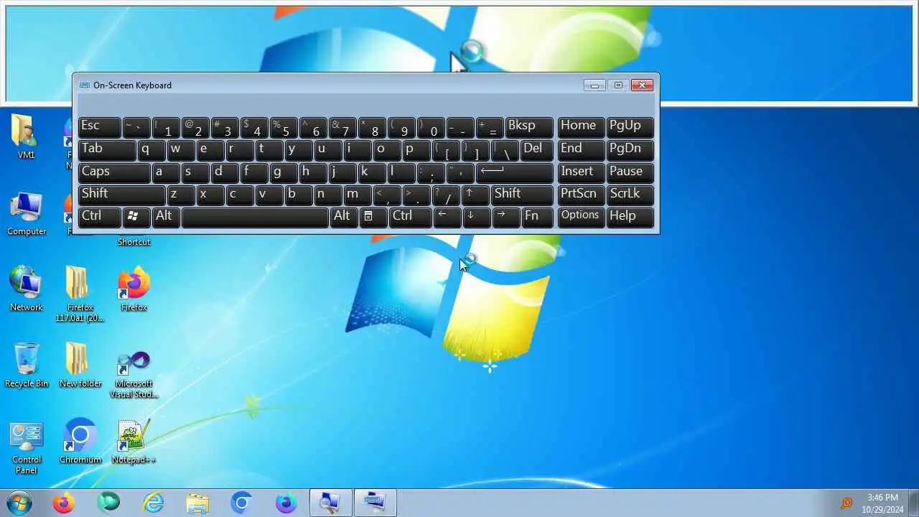Launch Notepad++ desktop shortcut

[x=134, y=442]
